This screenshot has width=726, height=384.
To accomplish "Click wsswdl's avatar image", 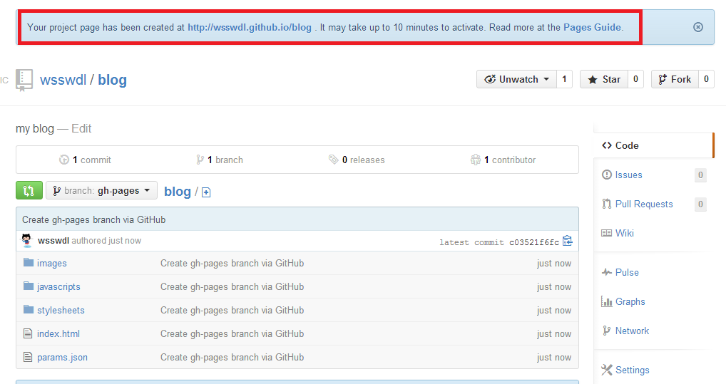I will tap(27, 241).
